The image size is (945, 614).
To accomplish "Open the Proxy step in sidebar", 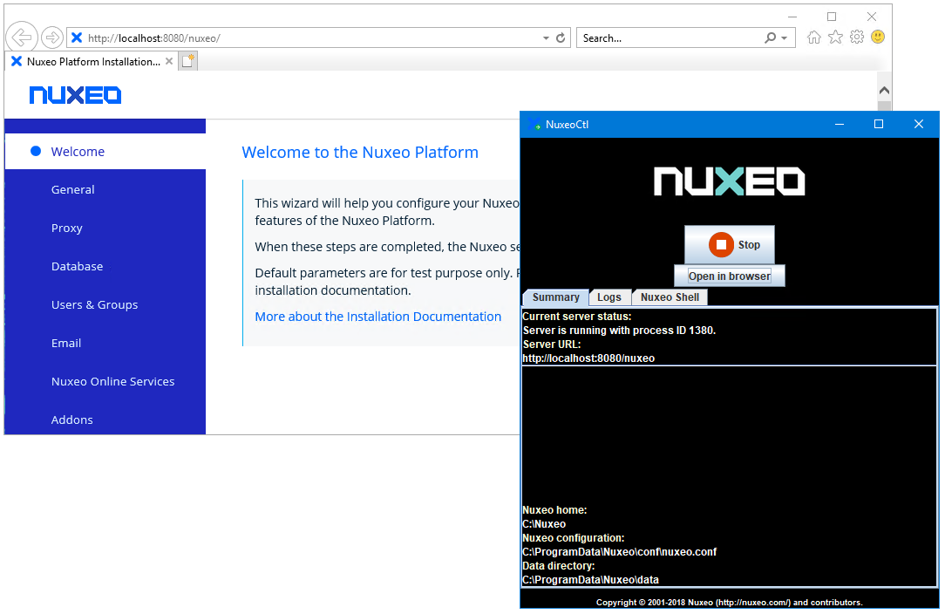I will pyautogui.click(x=67, y=228).
